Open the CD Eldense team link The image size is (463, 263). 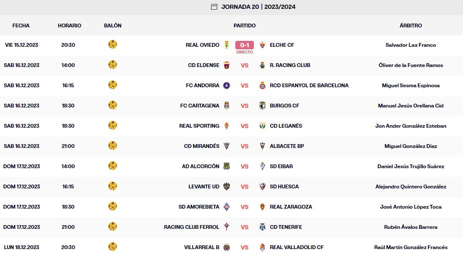pos(204,65)
